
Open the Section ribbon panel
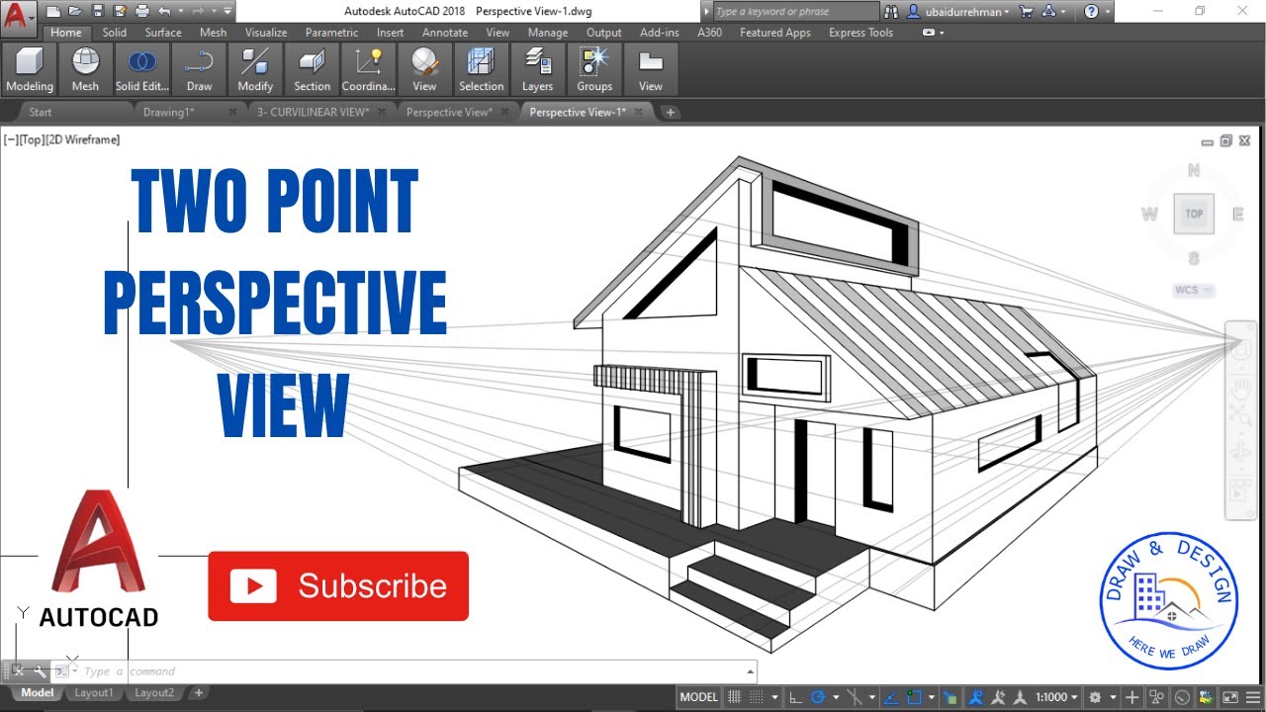tap(312, 69)
